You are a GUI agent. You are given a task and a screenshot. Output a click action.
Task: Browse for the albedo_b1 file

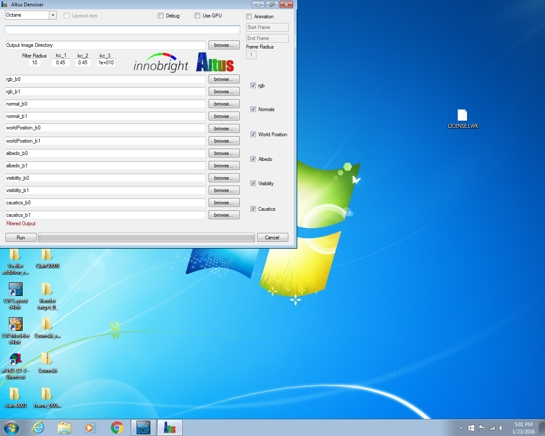(x=224, y=166)
